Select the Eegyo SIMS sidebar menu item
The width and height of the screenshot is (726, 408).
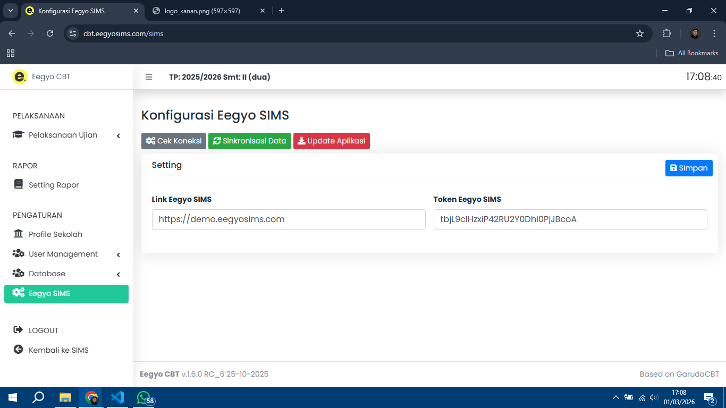pyautogui.click(x=66, y=293)
